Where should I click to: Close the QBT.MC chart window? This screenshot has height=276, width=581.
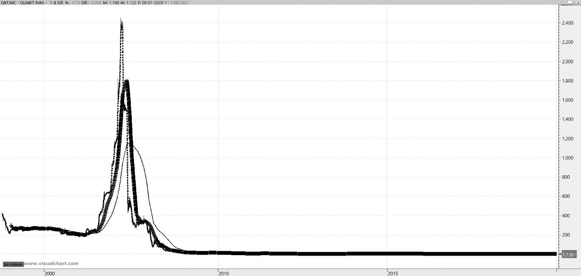[578, 3]
